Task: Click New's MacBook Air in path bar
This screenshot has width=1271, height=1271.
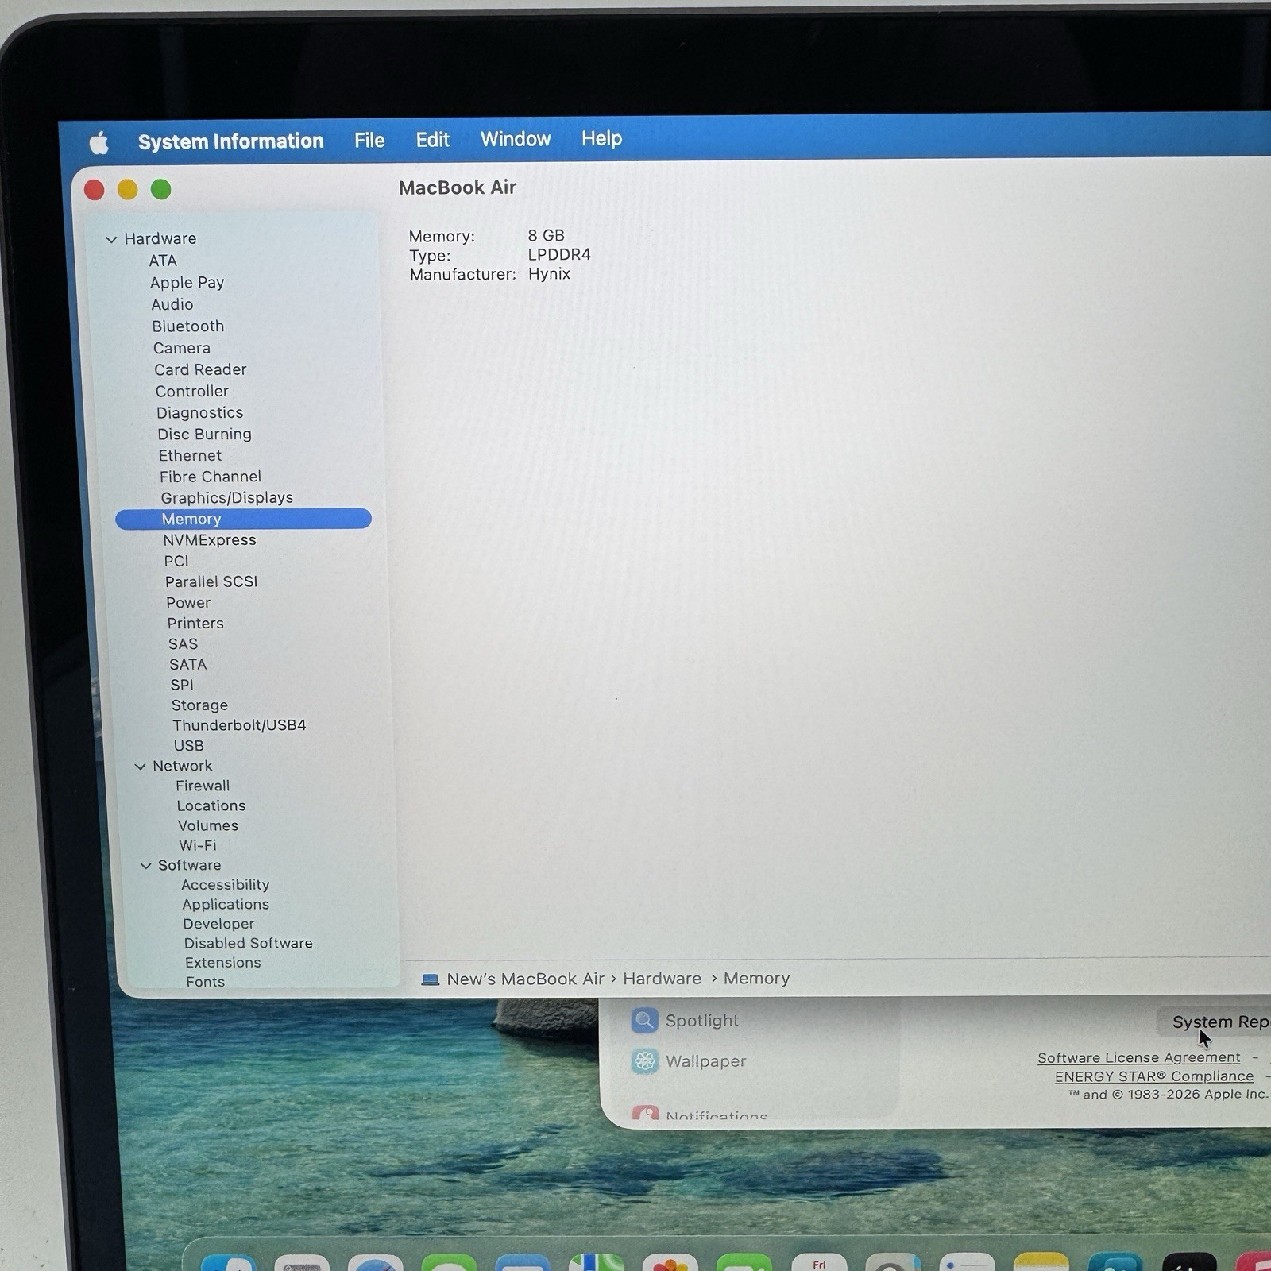Action: point(525,979)
